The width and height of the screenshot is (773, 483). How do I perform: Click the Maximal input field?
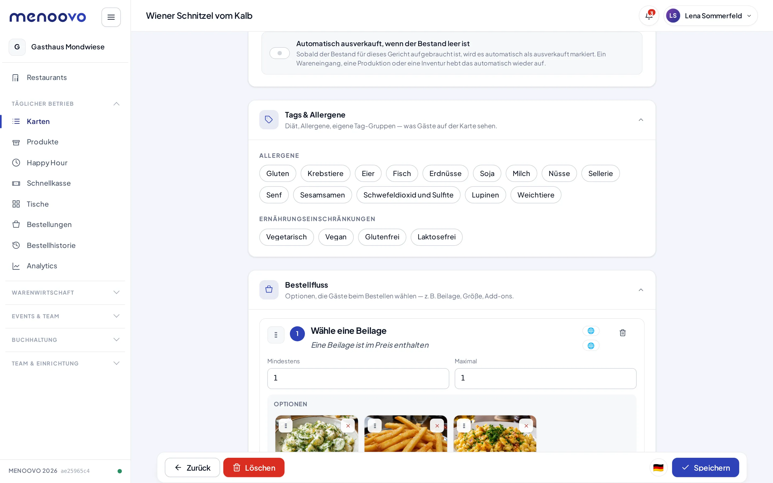click(x=545, y=379)
